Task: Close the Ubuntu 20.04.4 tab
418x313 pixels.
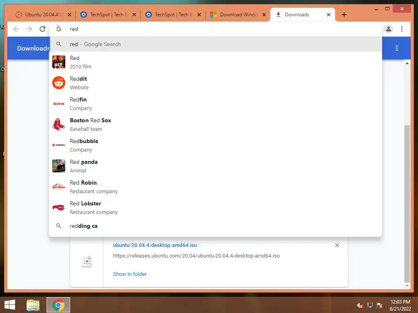Action: pos(69,15)
